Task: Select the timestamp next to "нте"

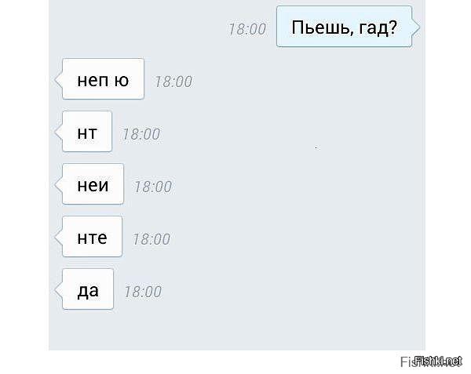Action: point(152,239)
